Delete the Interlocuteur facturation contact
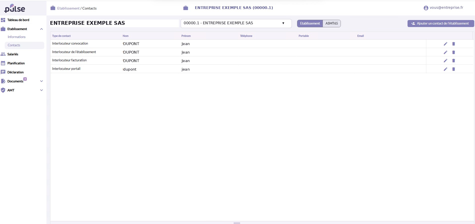This screenshot has width=475, height=224. pyautogui.click(x=454, y=61)
